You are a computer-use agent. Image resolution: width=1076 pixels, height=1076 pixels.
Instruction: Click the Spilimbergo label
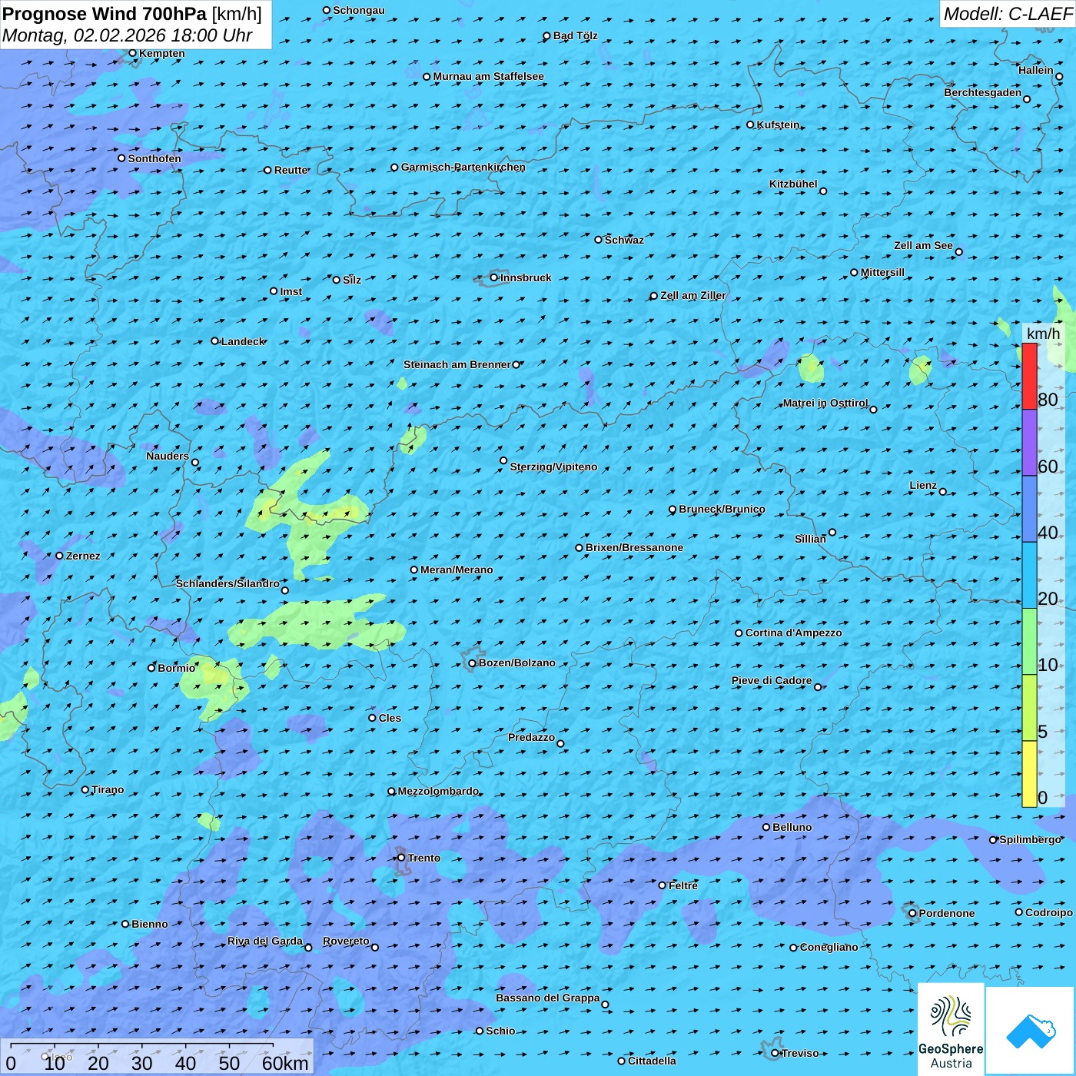coord(1030,839)
